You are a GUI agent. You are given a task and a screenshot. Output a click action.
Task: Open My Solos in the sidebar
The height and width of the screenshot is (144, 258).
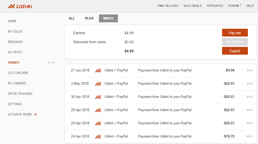[15, 32]
